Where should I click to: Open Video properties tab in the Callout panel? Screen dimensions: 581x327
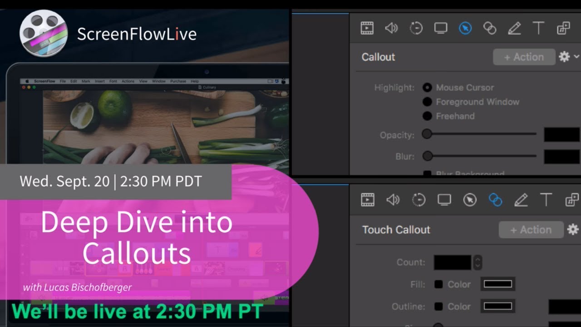click(x=367, y=28)
